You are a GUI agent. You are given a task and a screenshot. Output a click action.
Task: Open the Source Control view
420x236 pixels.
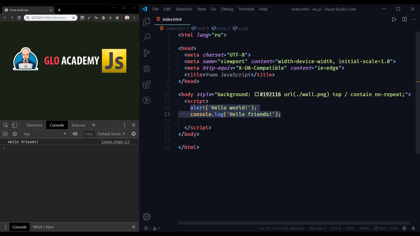pyautogui.click(x=147, y=53)
